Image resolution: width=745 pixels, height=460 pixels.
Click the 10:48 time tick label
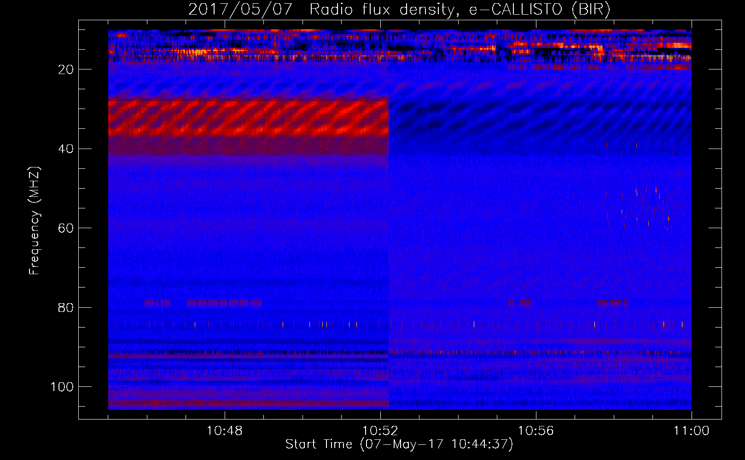[x=224, y=431]
